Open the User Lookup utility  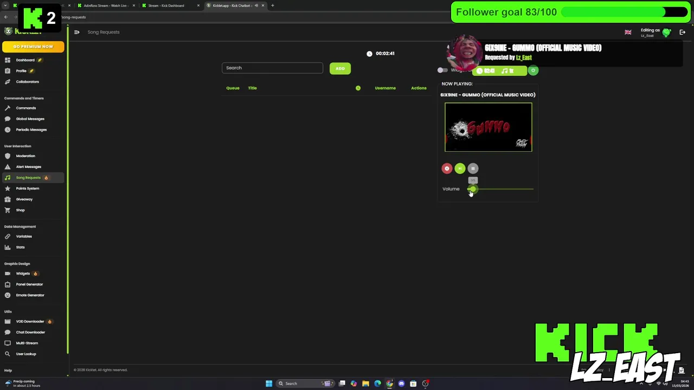[25, 354]
